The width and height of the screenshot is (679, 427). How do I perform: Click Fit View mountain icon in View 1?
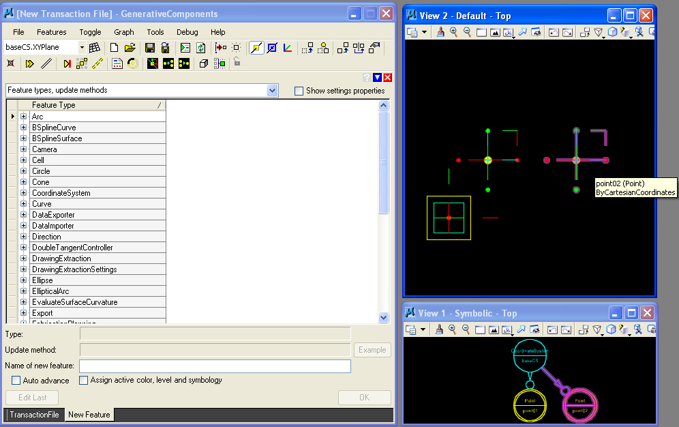pyautogui.click(x=494, y=329)
